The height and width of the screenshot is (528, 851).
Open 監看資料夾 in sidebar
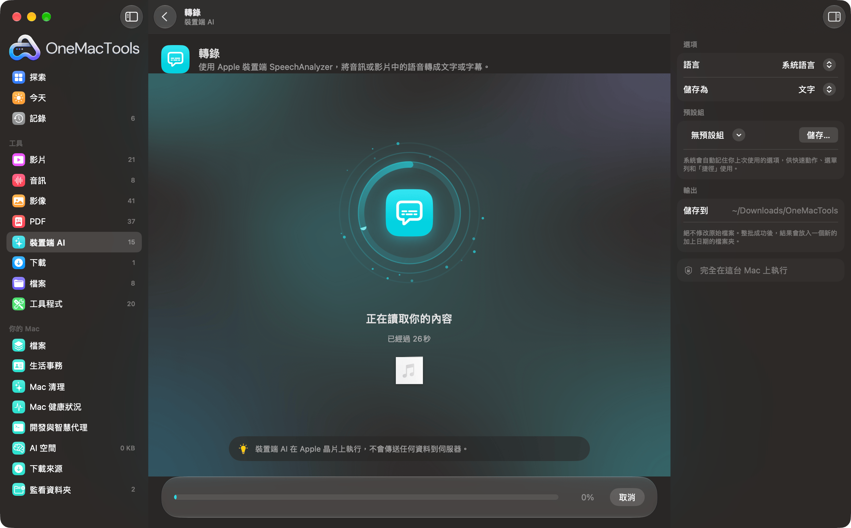(x=74, y=490)
